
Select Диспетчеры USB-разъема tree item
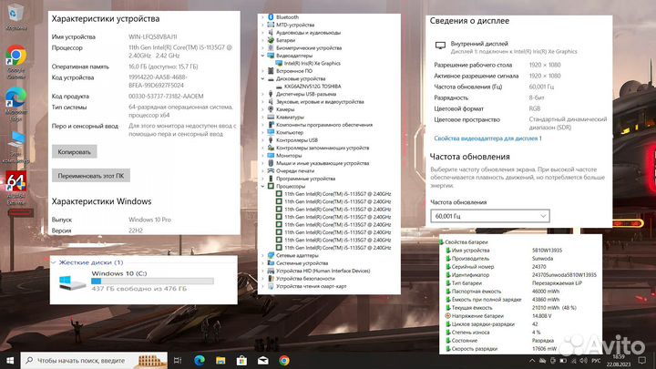[x=306, y=94]
